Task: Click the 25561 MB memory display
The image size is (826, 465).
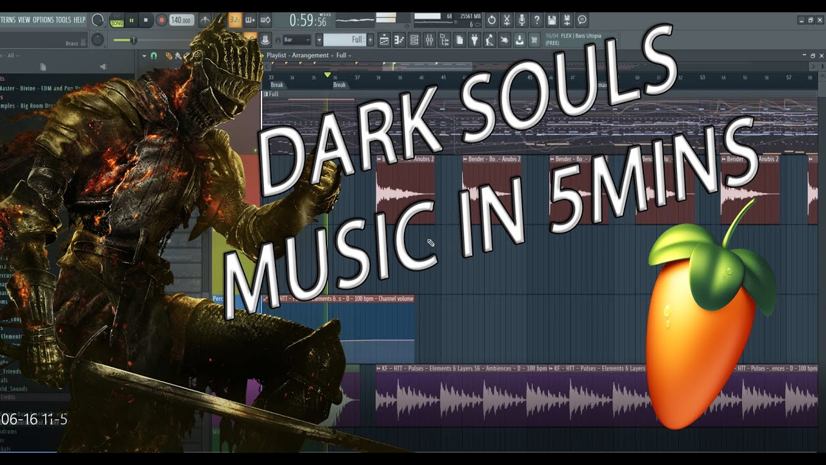Action: pyautogui.click(x=470, y=15)
